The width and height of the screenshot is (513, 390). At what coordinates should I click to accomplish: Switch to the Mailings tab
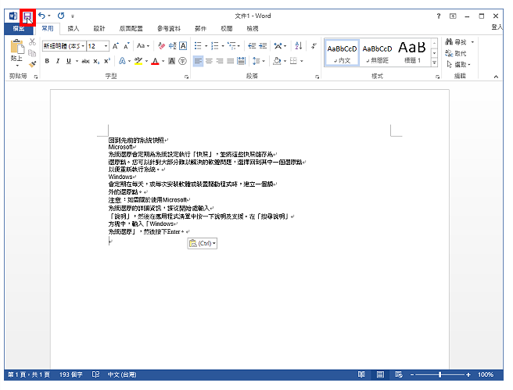[x=200, y=29]
